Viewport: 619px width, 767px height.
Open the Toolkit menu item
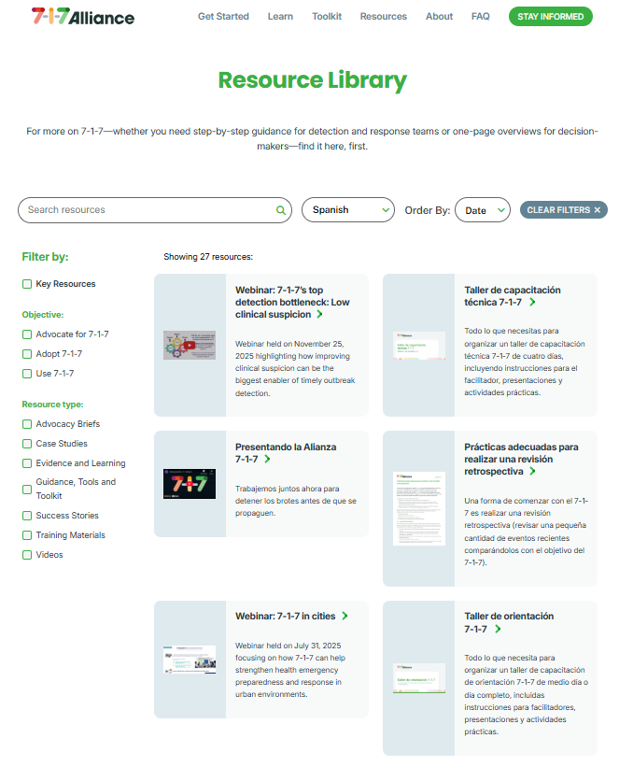pos(326,17)
